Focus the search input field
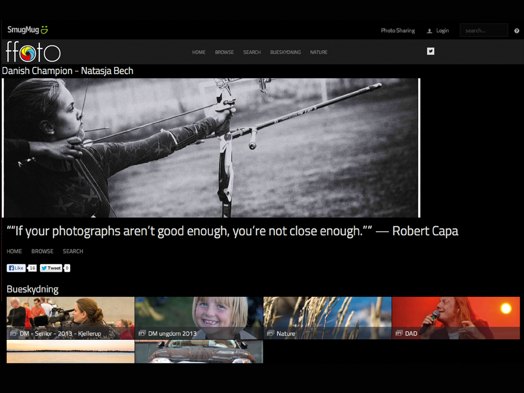Viewport: 524px width, 393px height. 484,31
